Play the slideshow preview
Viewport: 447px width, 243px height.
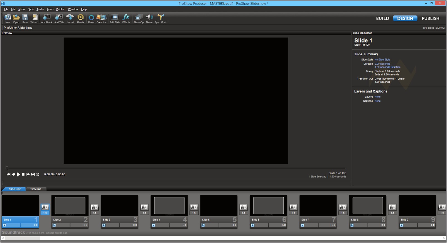point(18,174)
